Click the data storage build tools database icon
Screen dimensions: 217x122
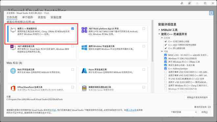[84, 88]
